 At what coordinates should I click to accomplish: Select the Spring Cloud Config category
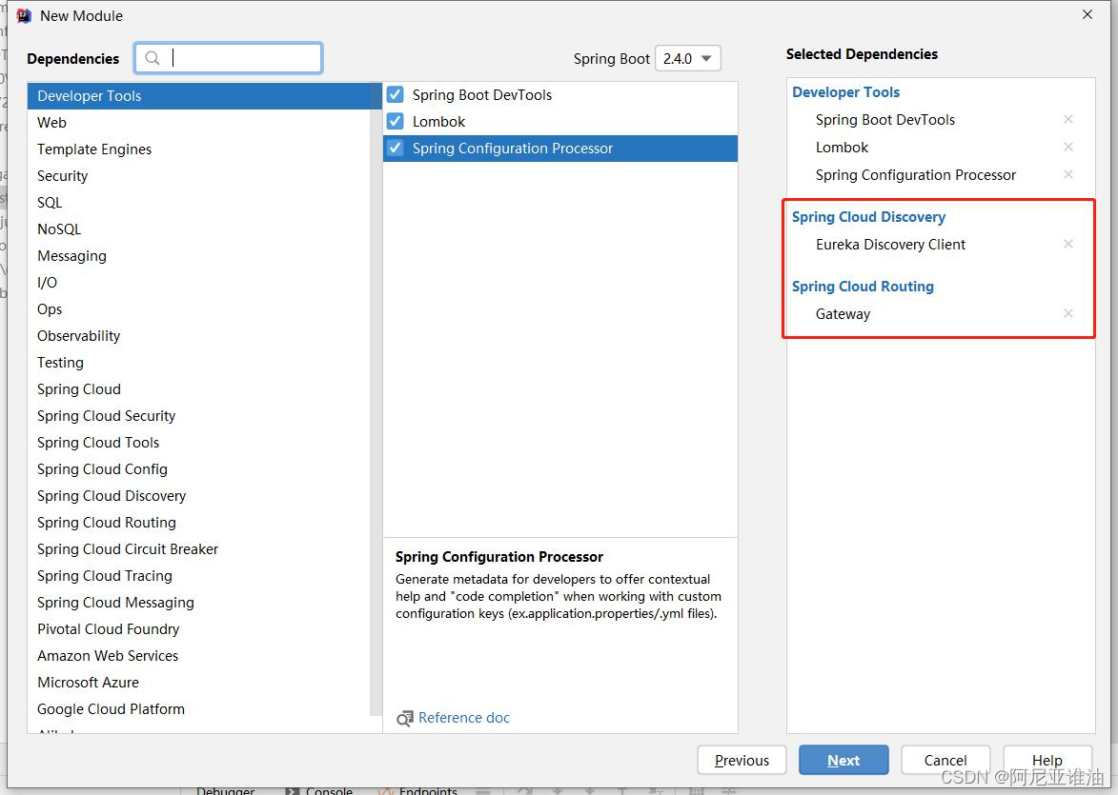click(x=199, y=469)
